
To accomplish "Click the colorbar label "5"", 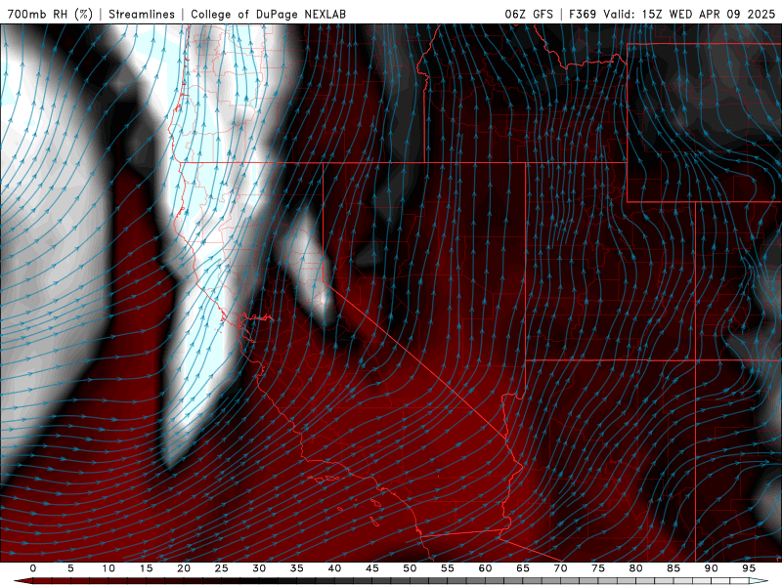I will [x=70, y=568].
